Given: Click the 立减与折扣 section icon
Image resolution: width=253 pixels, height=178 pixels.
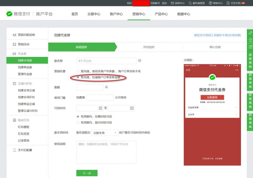Looking at the screenshot, I should tap(14, 83).
